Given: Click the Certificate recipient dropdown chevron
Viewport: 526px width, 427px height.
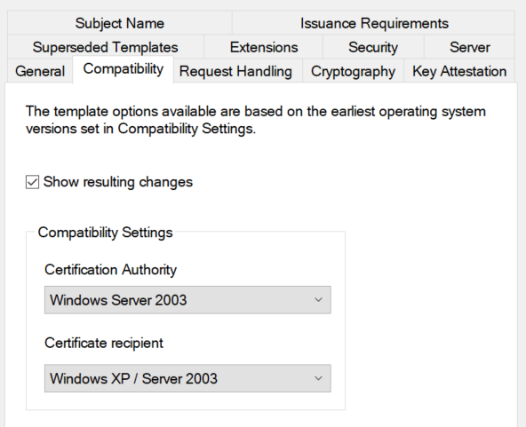Looking at the screenshot, I should [318, 378].
